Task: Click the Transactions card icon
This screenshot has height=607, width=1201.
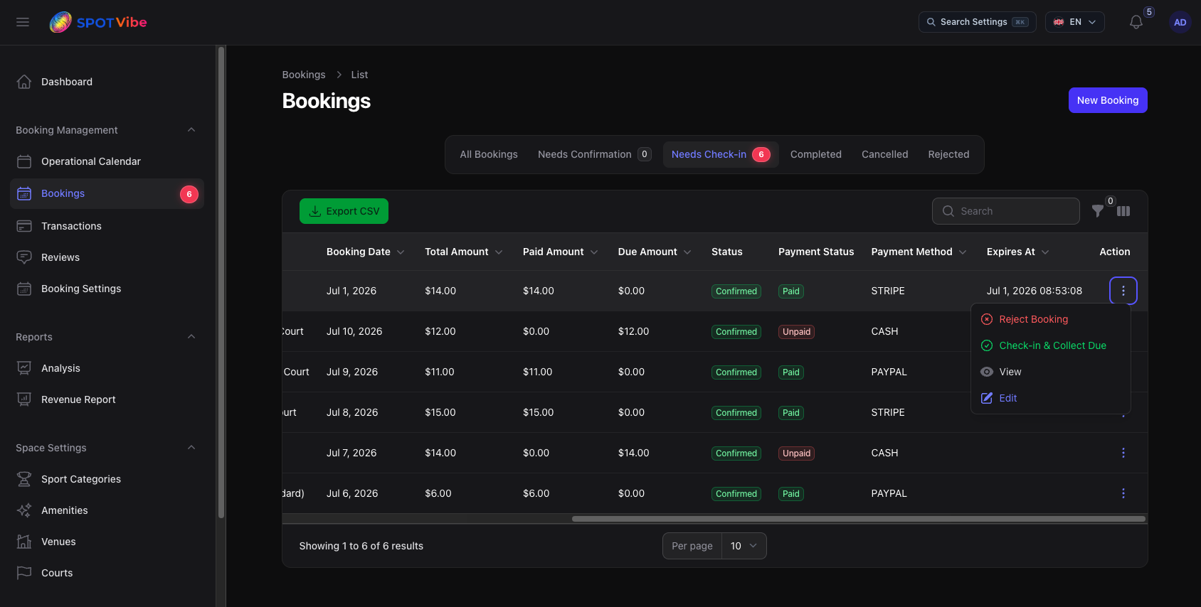Action: (x=24, y=226)
